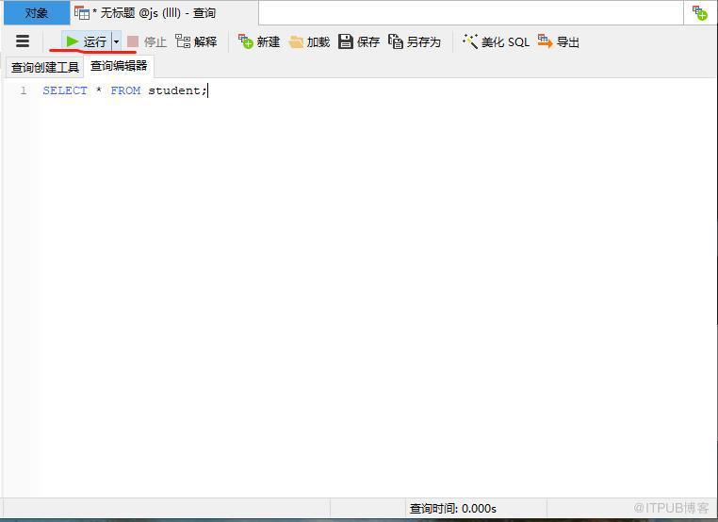Click the new tab icon at top right
This screenshot has width=718, height=522.
point(700,13)
